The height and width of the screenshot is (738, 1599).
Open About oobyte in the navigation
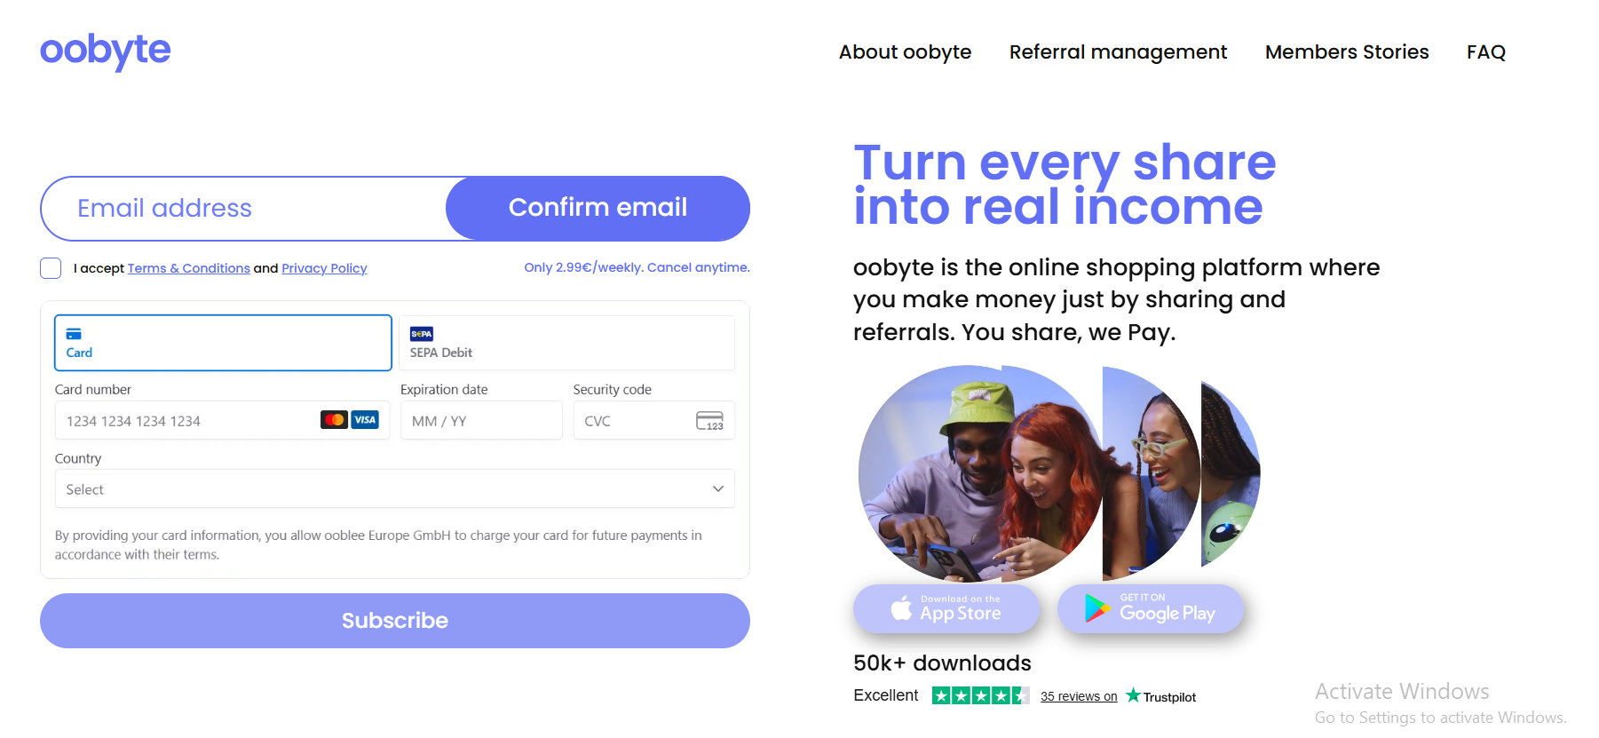pos(905,52)
